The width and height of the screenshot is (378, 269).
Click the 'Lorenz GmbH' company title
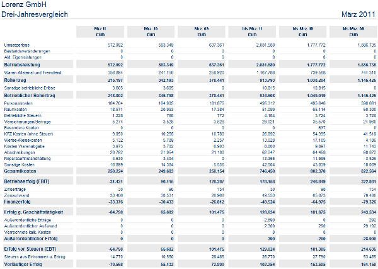24,4
